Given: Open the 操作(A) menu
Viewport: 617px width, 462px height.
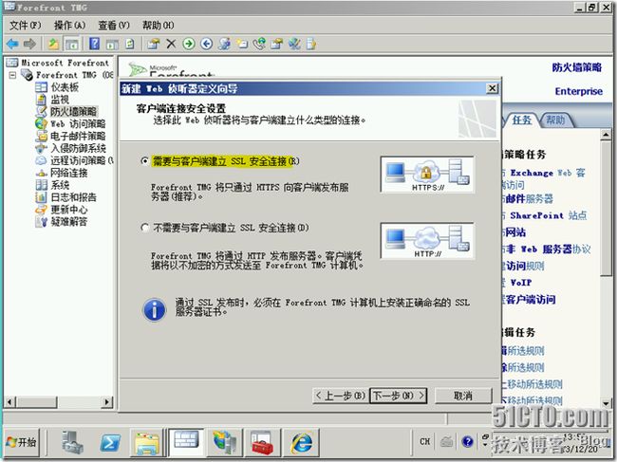Looking at the screenshot, I should [x=69, y=26].
